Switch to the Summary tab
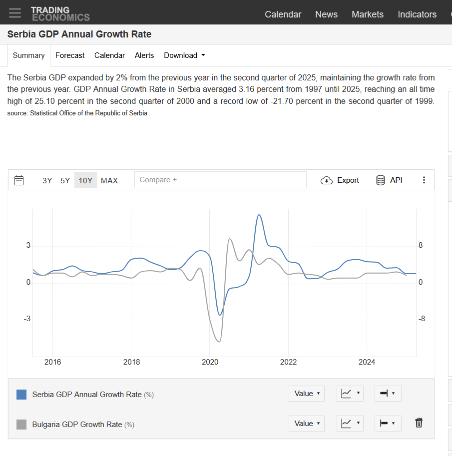Screen dimensions: 452x456 click(29, 55)
